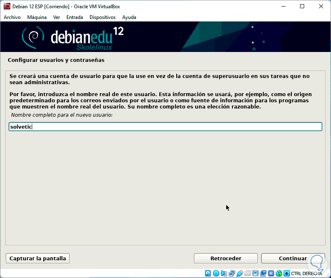Click the Configurar usuarios y contraseñas heading
The image size is (331, 278).
tap(56, 60)
